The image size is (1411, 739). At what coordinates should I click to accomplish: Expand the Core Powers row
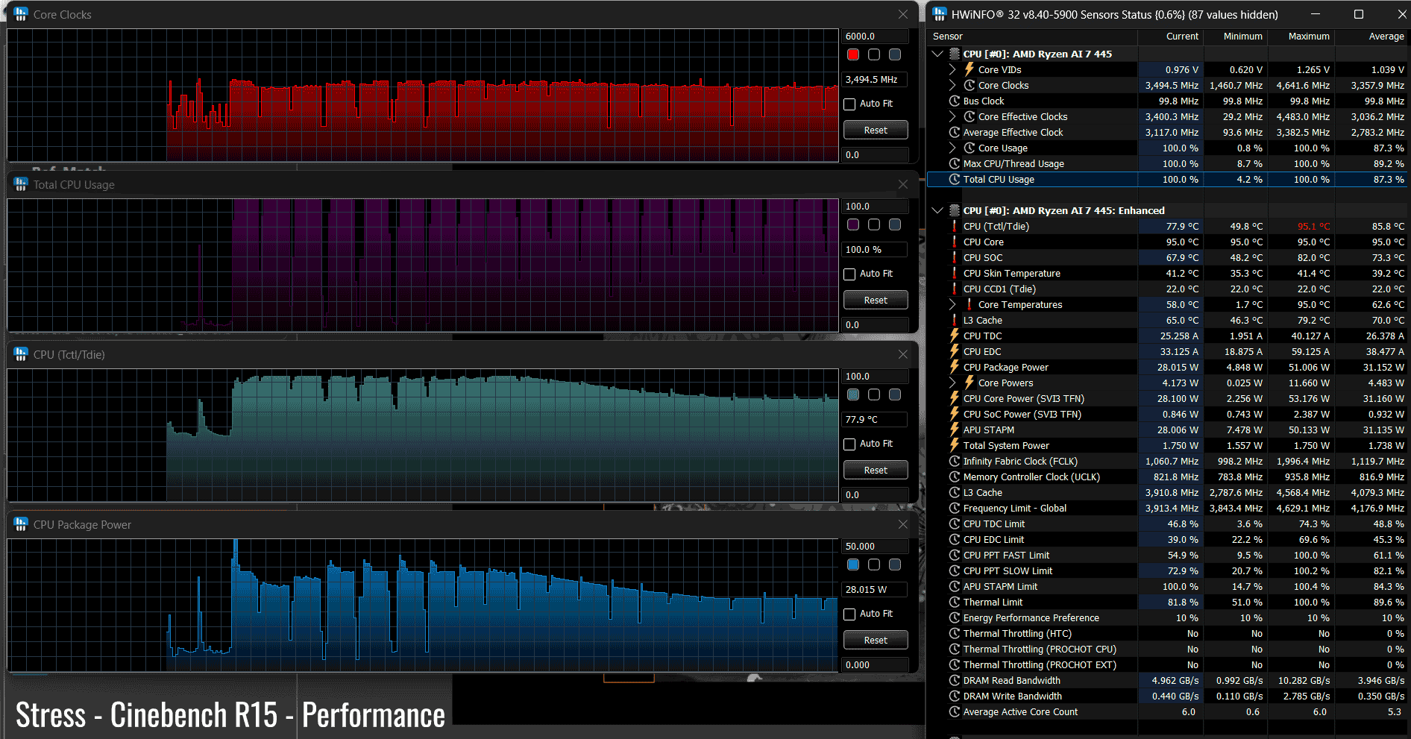(952, 383)
